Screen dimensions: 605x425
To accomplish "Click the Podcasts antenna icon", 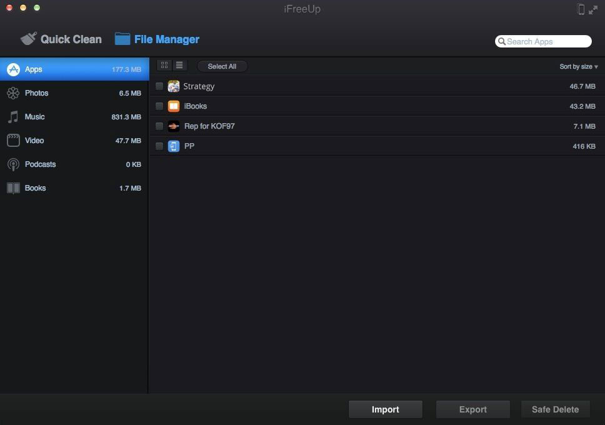I will [13, 164].
